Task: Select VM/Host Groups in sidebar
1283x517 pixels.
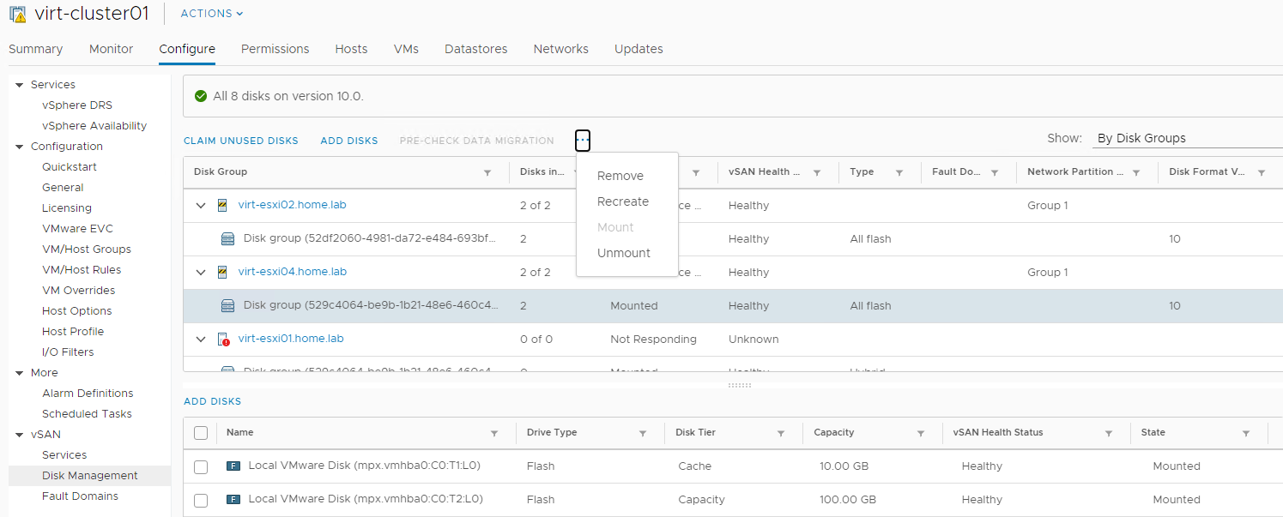Action: click(87, 249)
